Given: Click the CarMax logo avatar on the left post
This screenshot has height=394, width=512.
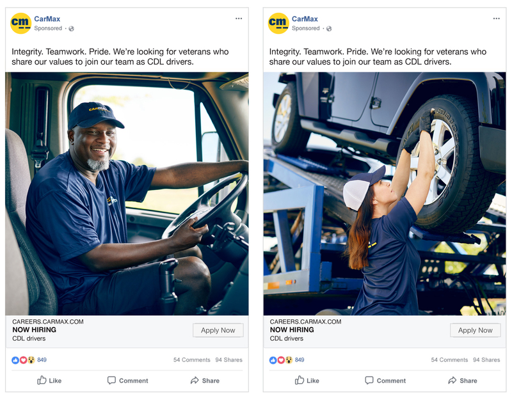Looking at the screenshot, I should [x=21, y=21].
